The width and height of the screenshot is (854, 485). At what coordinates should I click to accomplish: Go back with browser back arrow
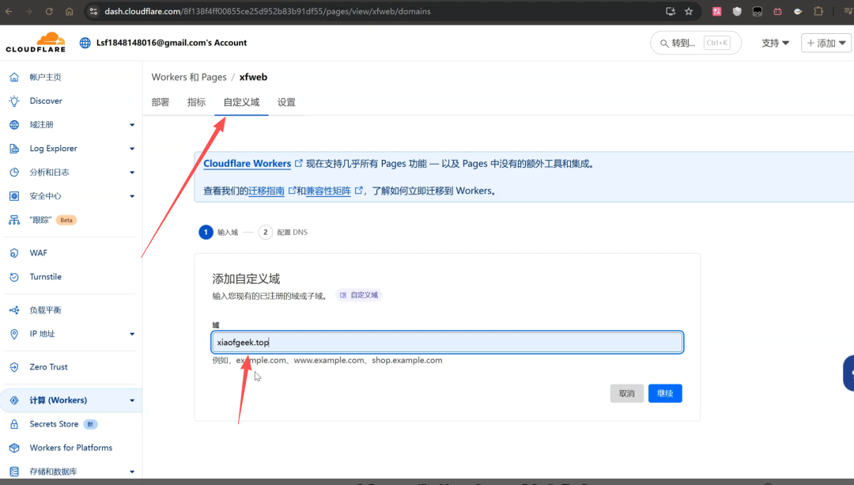9,11
